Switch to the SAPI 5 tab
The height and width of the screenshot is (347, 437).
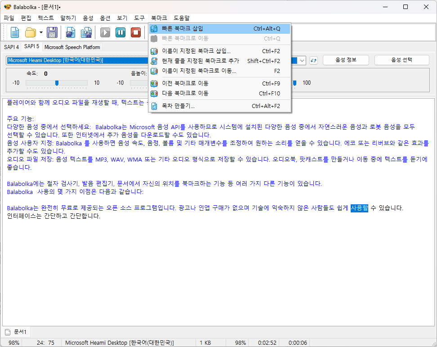tap(32, 47)
